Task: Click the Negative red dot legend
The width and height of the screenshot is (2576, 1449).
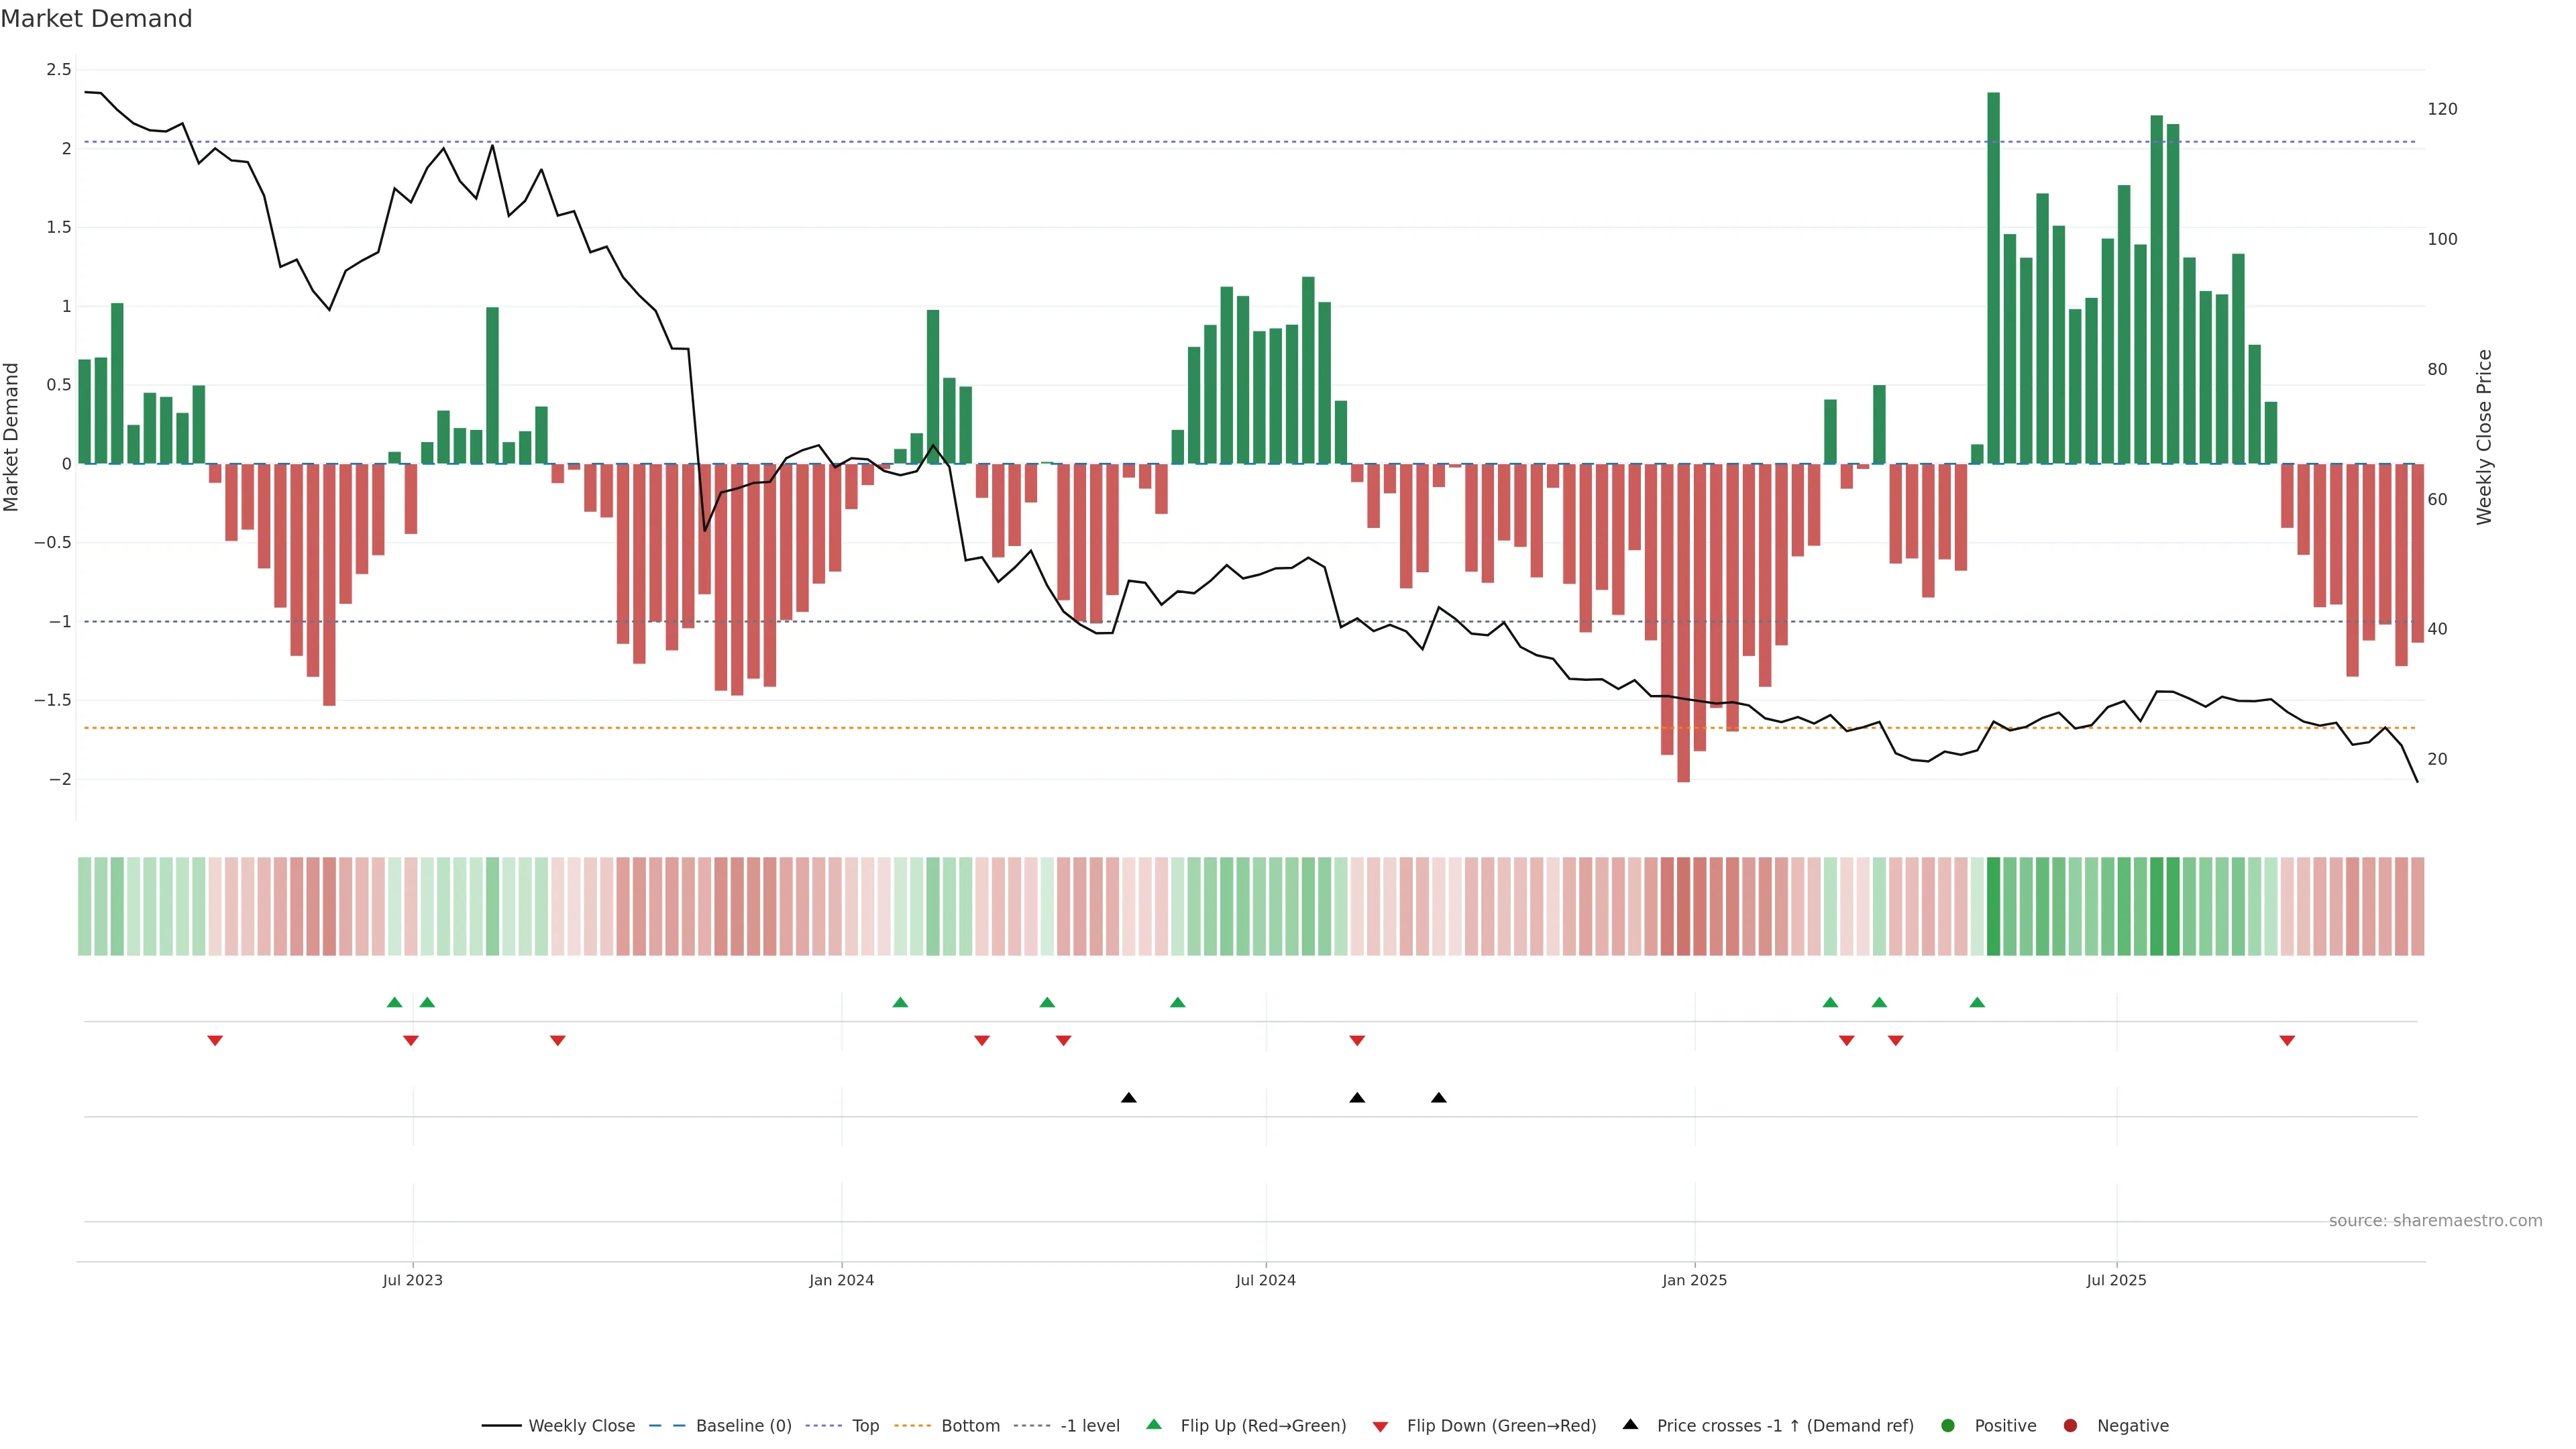Action: tap(2070, 1425)
